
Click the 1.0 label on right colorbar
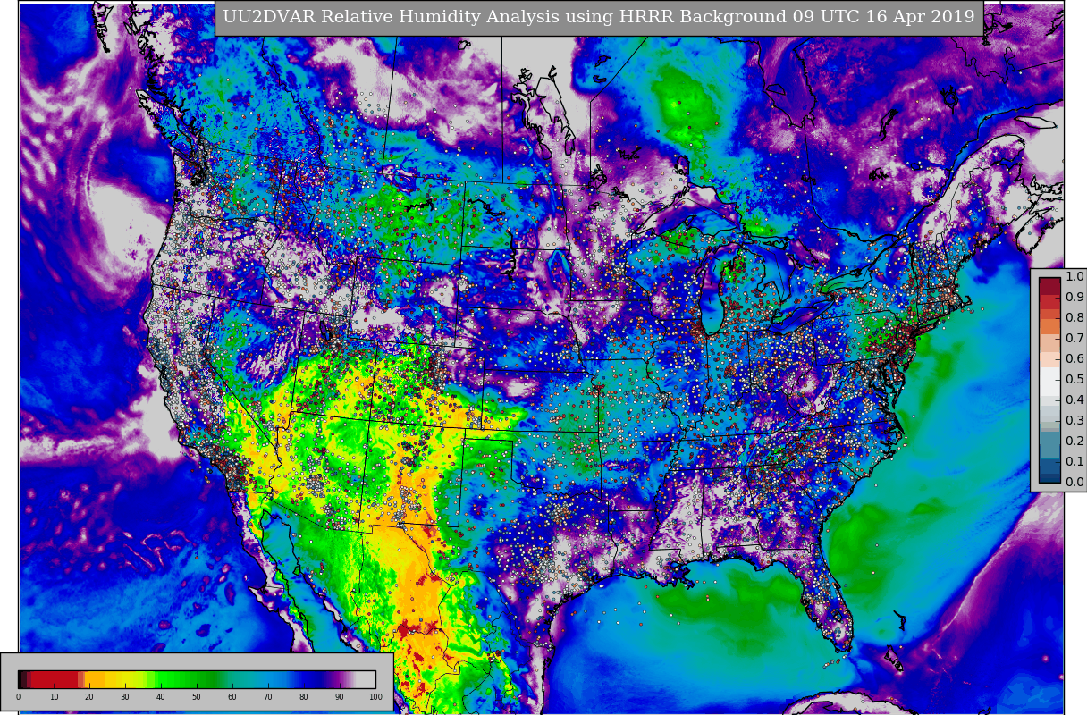(1074, 277)
